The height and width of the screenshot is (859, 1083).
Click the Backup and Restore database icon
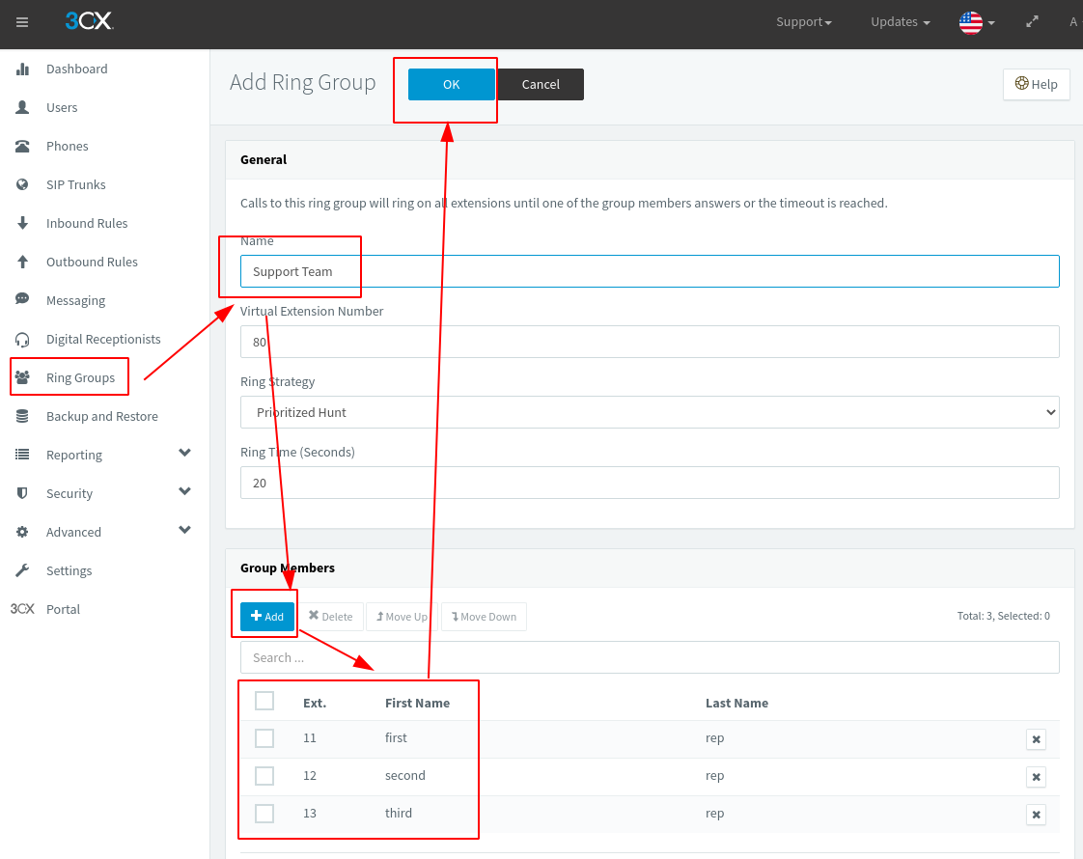coord(22,416)
